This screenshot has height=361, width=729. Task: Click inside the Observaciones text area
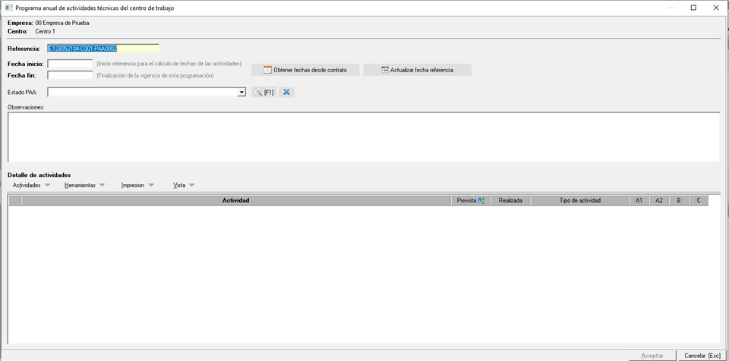tap(363, 136)
